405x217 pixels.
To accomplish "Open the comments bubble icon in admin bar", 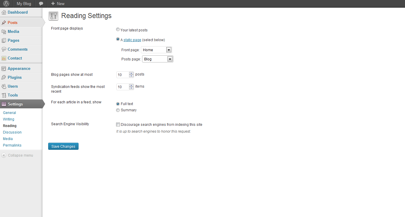I will tap(41, 4).
